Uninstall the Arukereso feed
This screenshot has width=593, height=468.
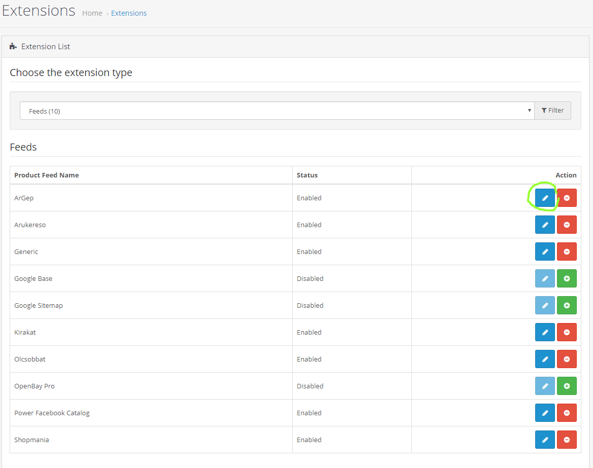click(567, 225)
